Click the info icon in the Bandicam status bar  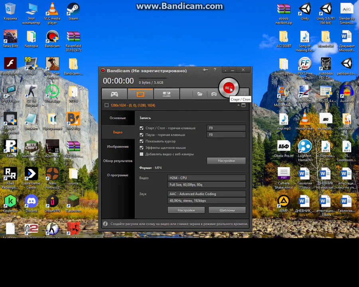105,224
